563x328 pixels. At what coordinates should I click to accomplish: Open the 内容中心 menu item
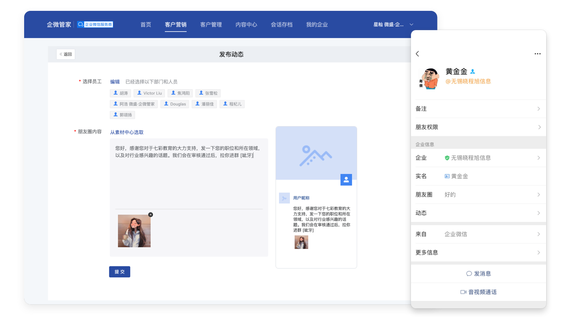coord(246,25)
